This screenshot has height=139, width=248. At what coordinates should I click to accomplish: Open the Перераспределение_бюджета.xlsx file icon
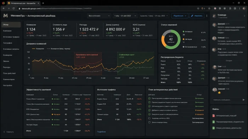click(x=214, y=122)
